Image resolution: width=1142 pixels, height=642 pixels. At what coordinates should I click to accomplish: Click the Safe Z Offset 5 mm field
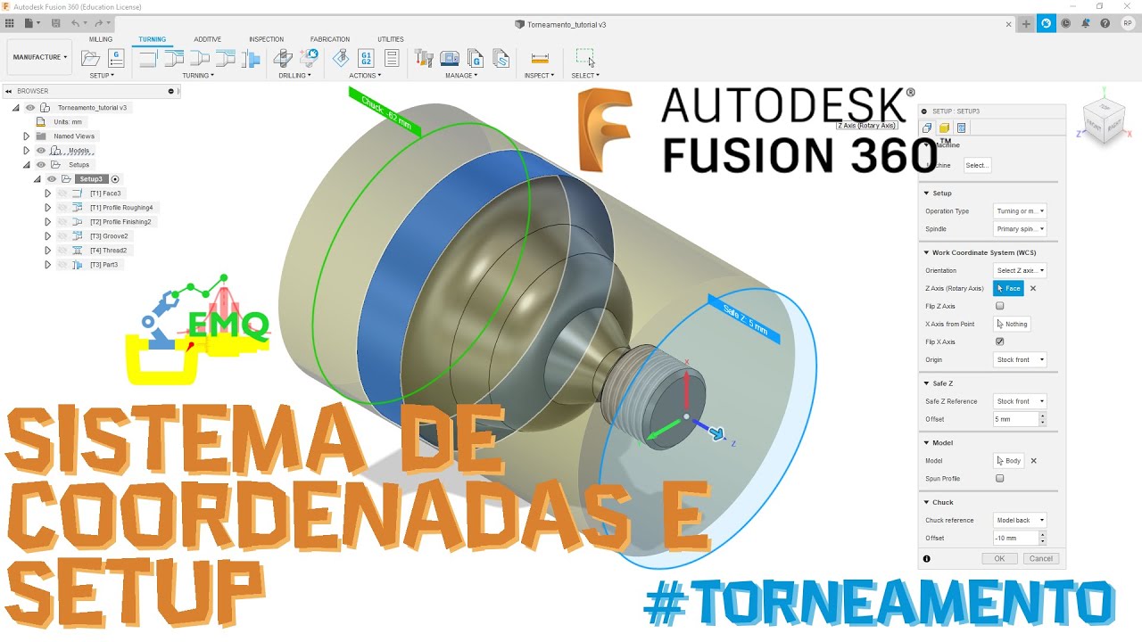1015,419
